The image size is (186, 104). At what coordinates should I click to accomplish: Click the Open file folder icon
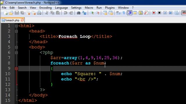point(11,13)
